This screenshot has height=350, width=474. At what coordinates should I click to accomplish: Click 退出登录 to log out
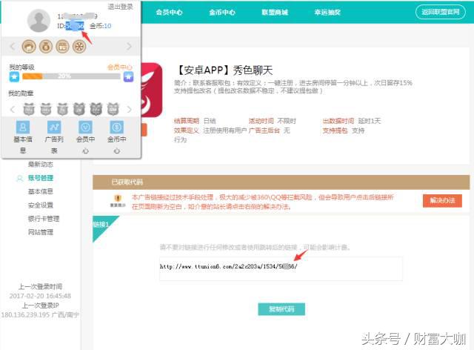point(120,7)
